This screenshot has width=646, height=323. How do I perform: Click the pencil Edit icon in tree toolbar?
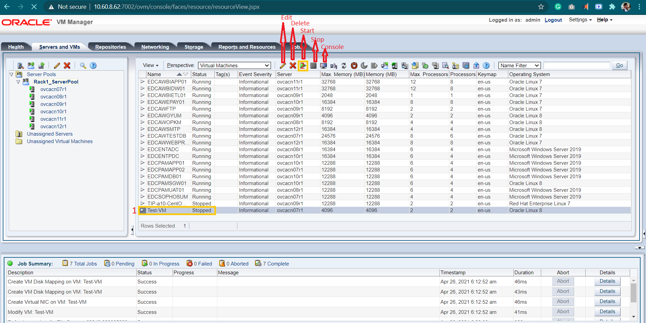click(x=57, y=66)
